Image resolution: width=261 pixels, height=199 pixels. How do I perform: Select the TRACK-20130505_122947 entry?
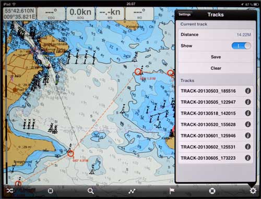click(x=216, y=102)
